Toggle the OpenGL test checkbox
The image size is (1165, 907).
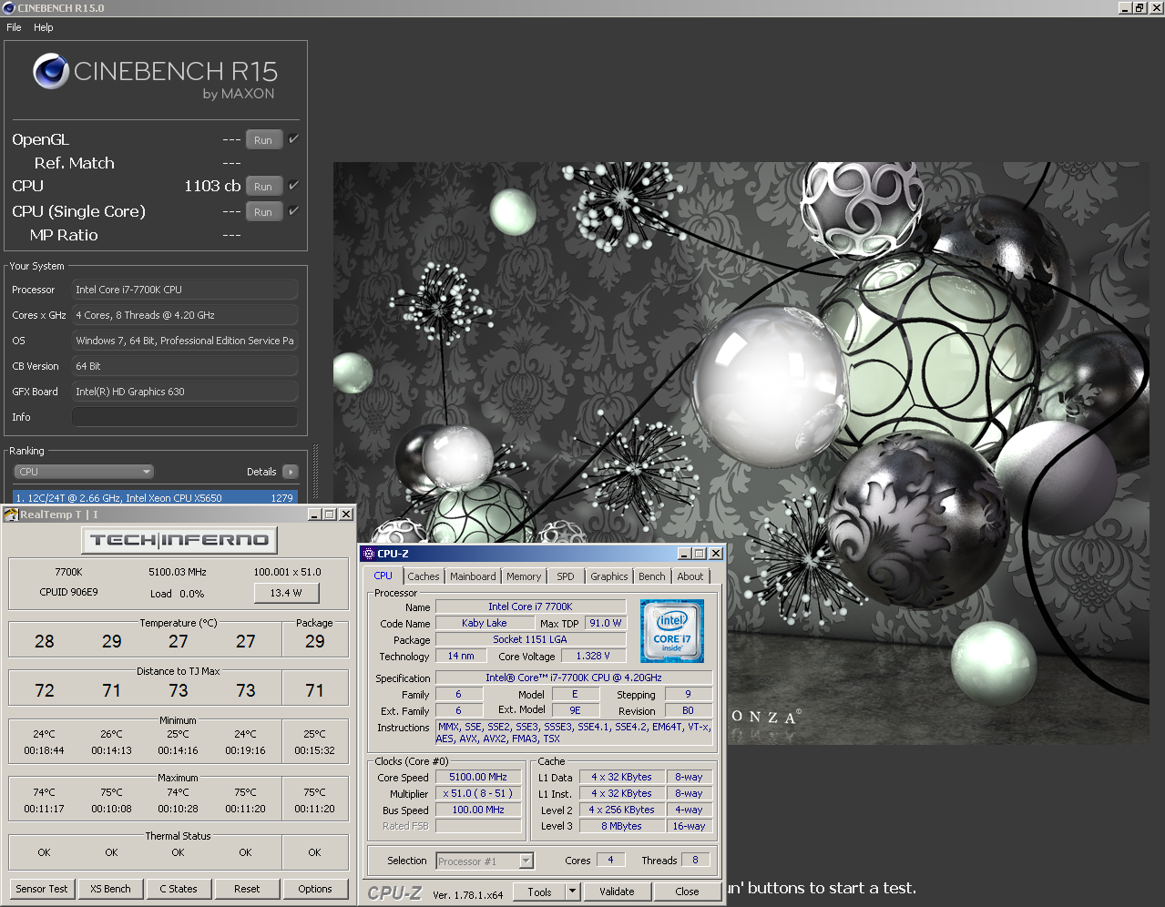pyautogui.click(x=293, y=139)
